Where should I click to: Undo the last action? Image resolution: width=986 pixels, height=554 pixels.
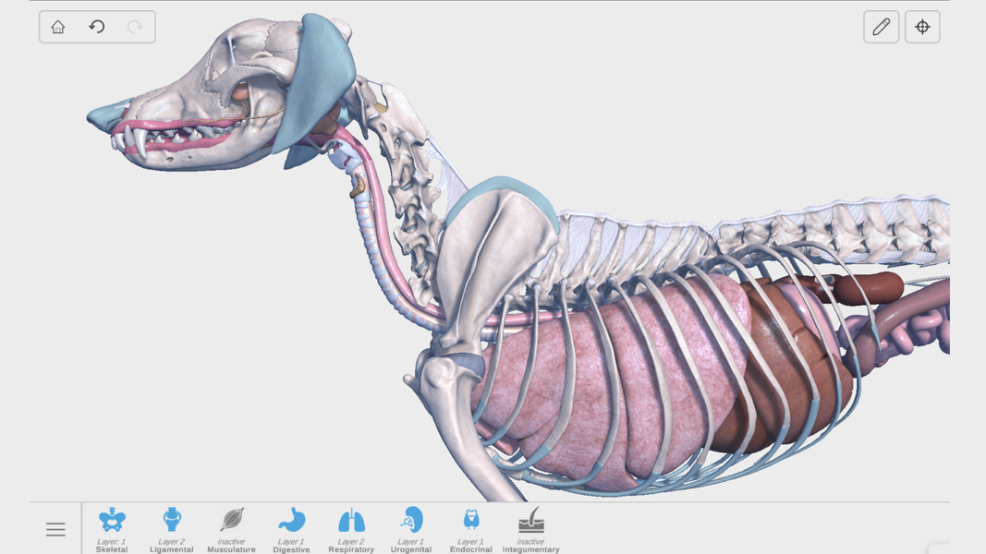[96, 27]
